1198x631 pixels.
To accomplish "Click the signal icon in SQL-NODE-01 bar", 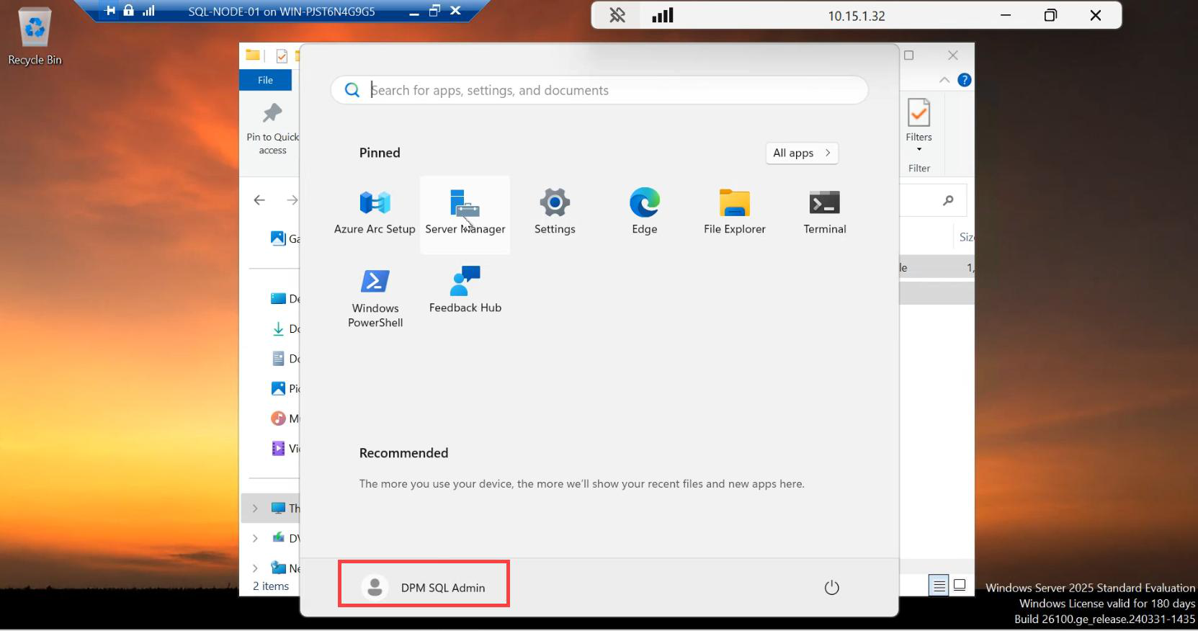I will pyautogui.click(x=148, y=11).
